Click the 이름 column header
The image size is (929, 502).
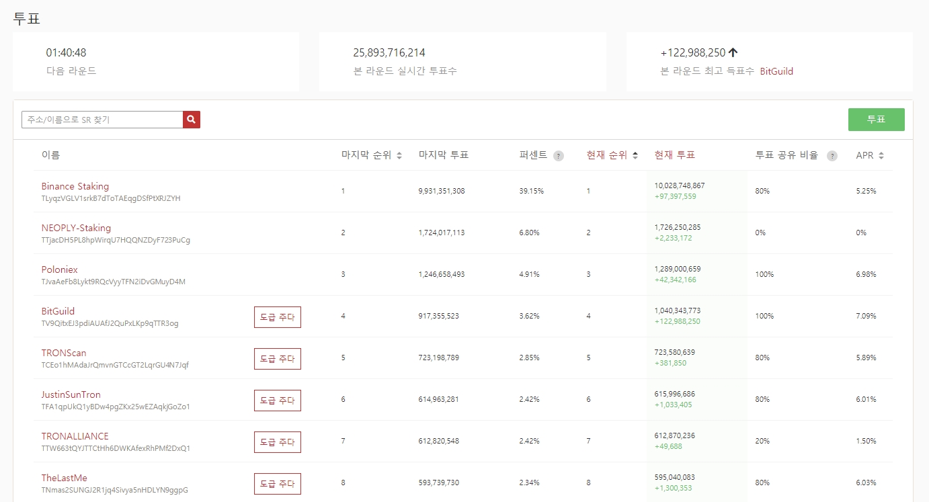coord(50,155)
